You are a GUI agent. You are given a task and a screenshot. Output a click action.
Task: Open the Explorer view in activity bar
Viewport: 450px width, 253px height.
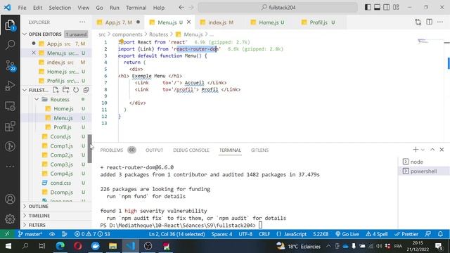(10, 25)
